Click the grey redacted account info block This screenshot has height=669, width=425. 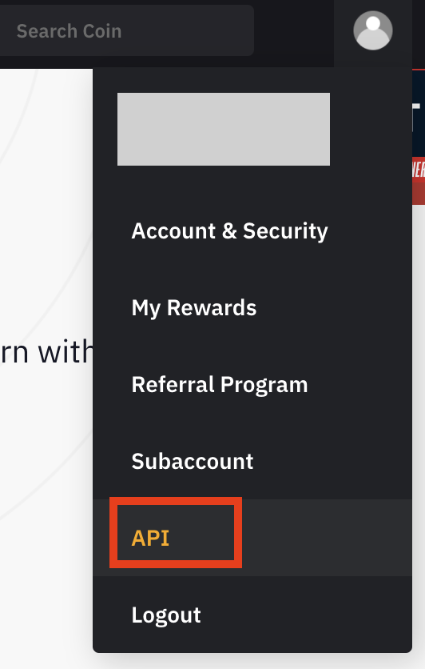pyautogui.click(x=224, y=129)
